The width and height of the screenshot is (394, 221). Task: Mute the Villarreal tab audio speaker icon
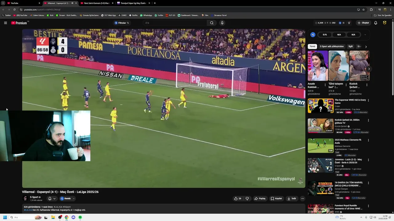[72, 3]
